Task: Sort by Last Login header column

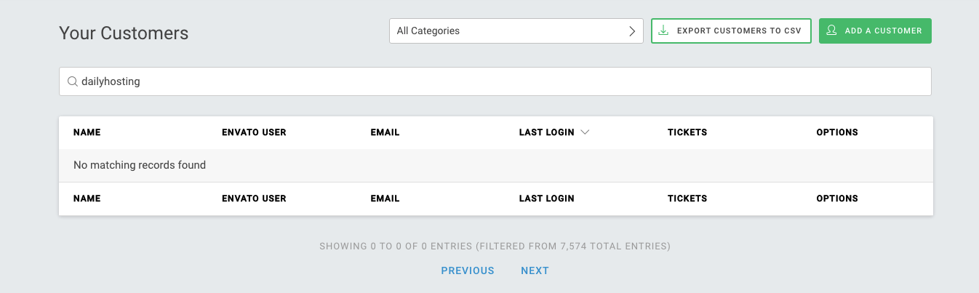Action: [547, 132]
